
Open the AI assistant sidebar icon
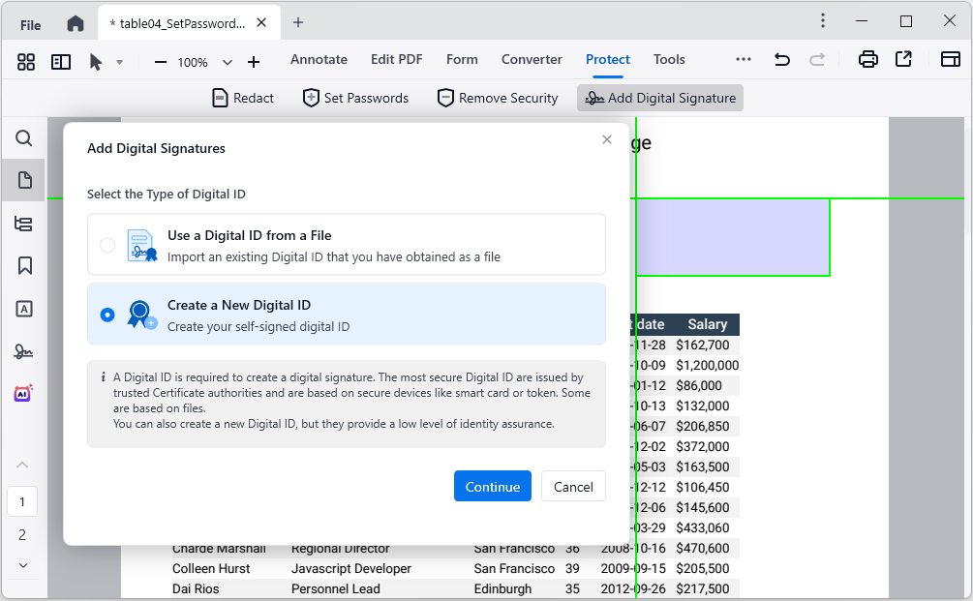24,394
